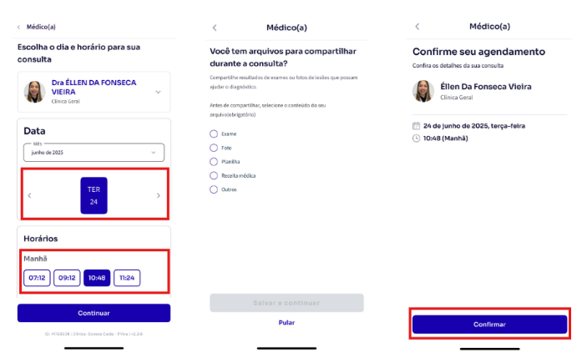Show next day with right arrow

coord(159,195)
